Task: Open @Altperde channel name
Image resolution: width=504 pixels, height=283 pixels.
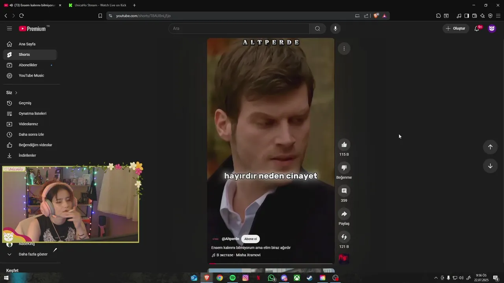Action: coord(230,239)
